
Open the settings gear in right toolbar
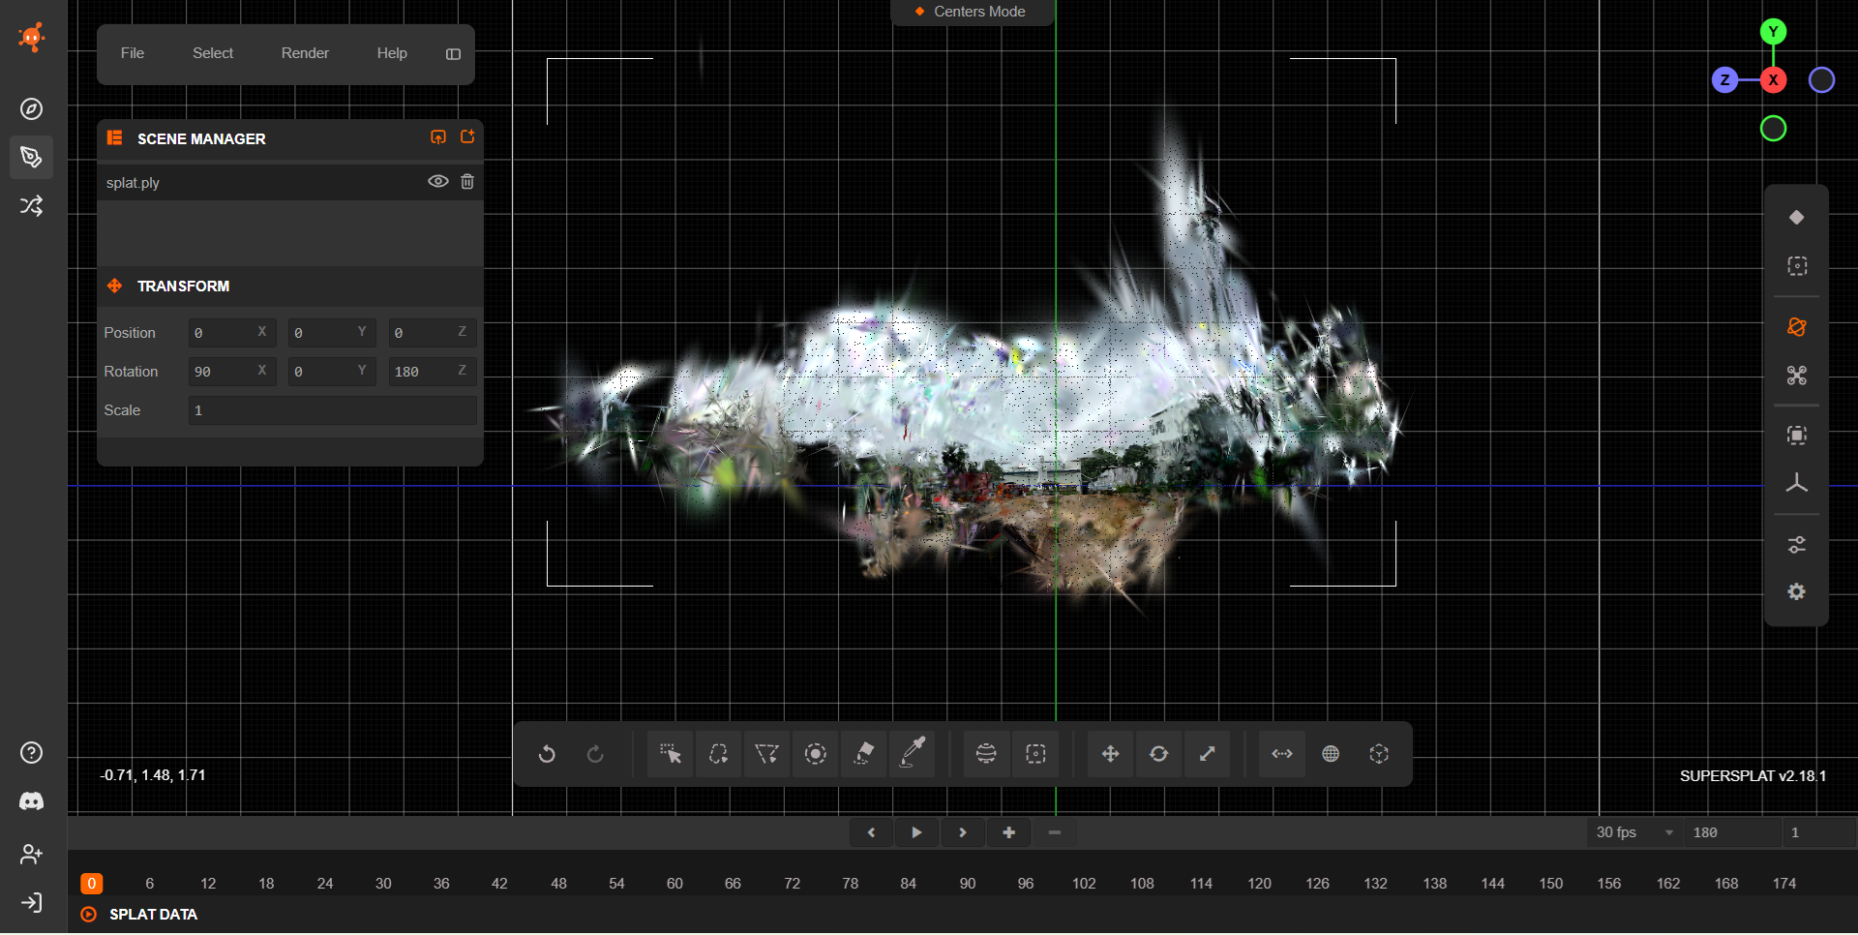click(1796, 591)
